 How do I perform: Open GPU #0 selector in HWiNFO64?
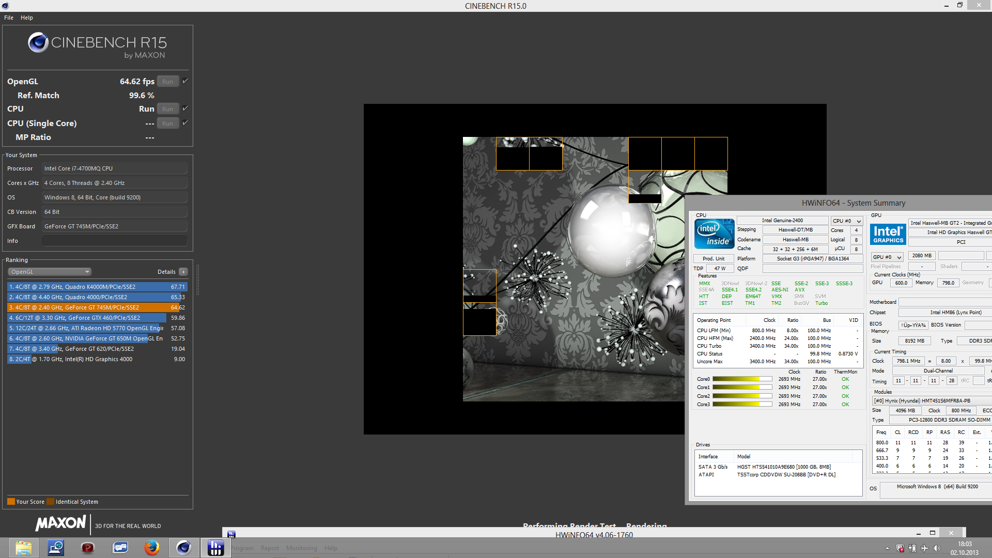coord(887,257)
